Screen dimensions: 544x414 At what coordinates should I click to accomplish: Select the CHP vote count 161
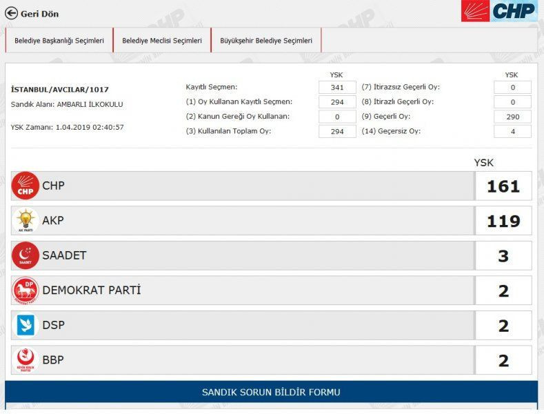point(503,186)
